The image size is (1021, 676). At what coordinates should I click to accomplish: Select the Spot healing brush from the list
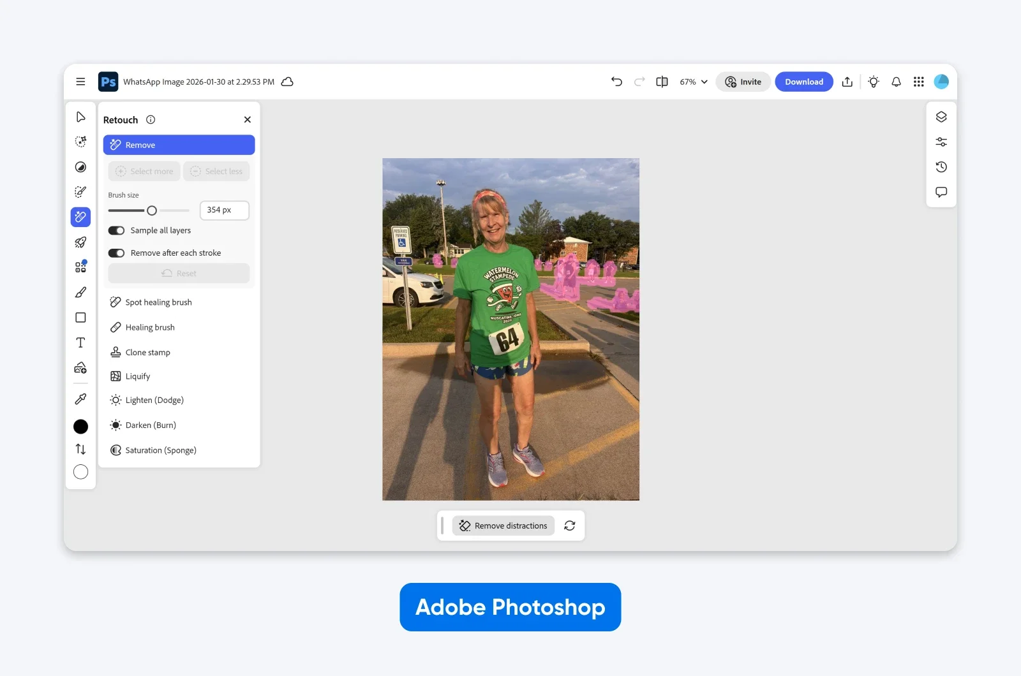point(158,302)
